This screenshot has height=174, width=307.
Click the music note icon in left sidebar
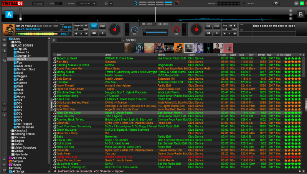click(4, 104)
